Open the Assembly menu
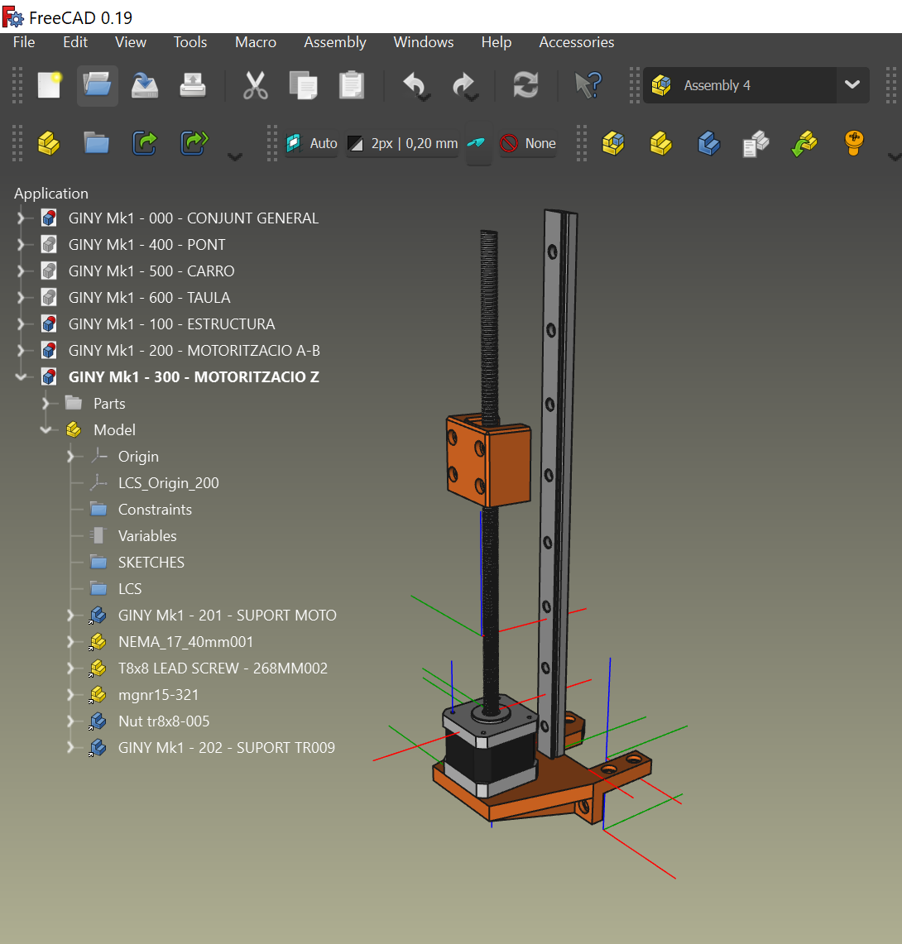Viewport: 902px width, 944px height. pyautogui.click(x=334, y=41)
